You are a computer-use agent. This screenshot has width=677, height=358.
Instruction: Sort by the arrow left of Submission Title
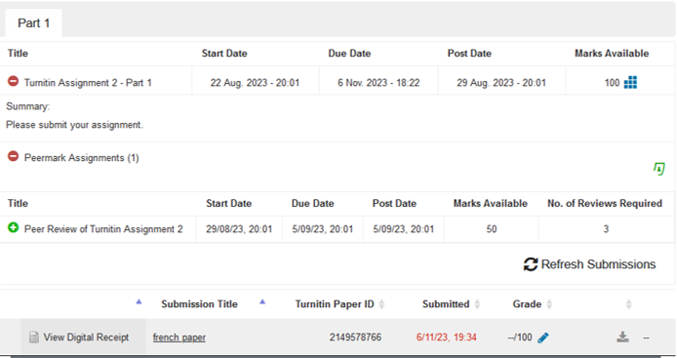pos(139,301)
